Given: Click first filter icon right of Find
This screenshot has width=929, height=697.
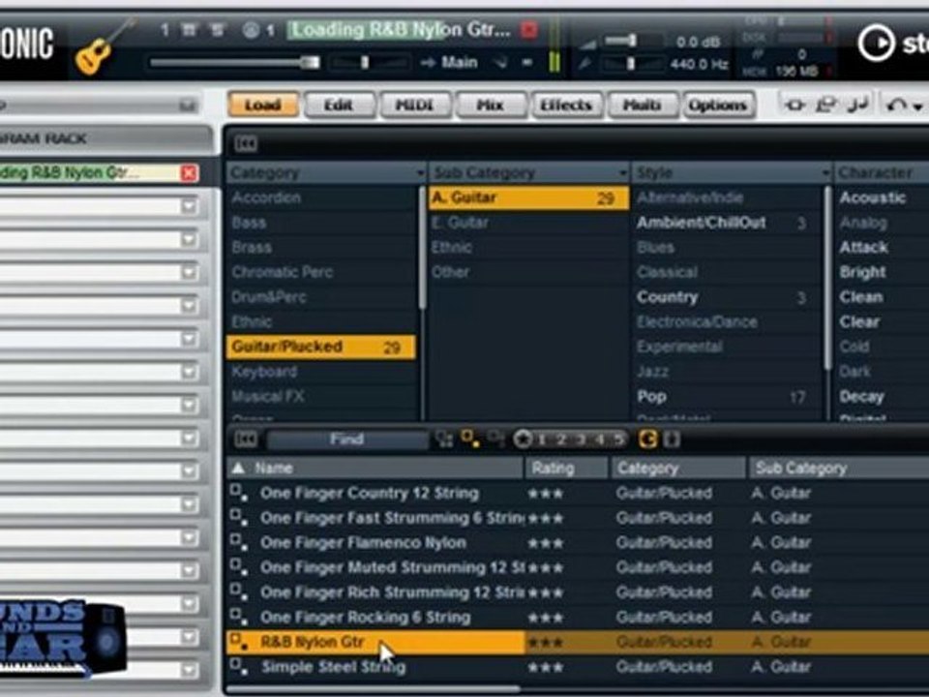Looking at the screenshot, I should coord(444,439).
